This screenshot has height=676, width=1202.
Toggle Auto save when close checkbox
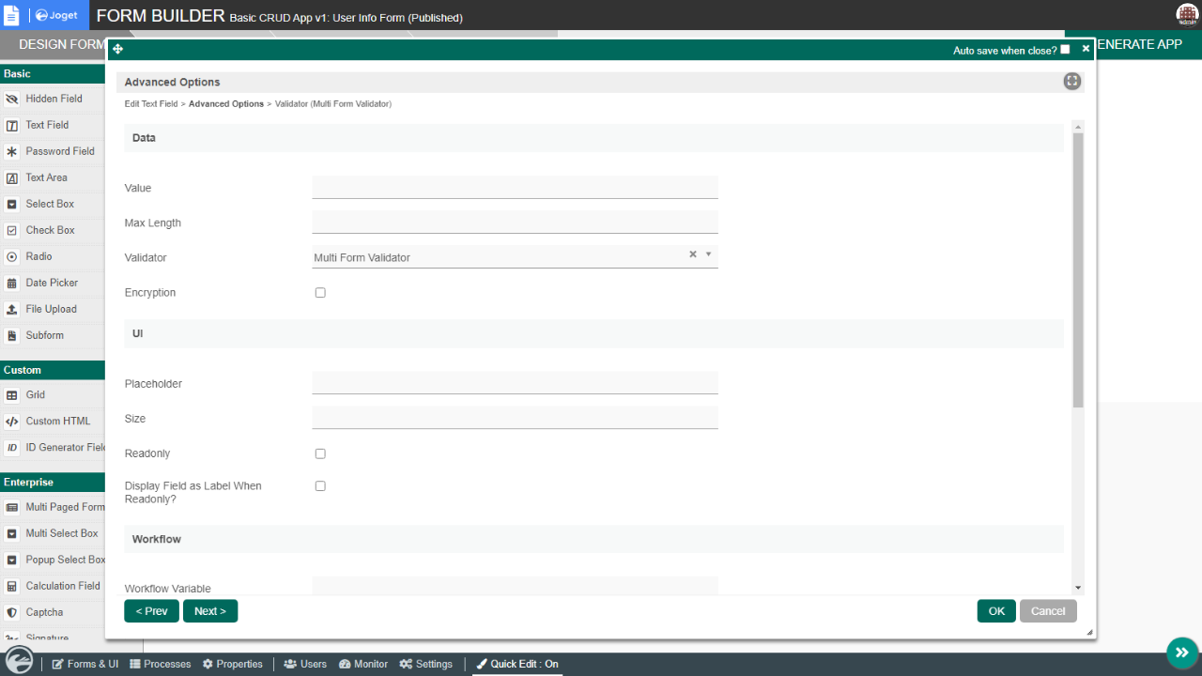coord(1065,50)
